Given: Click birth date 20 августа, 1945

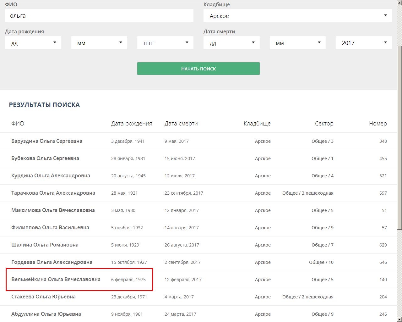Looking at the screenshot, I should tap(128, 176).
